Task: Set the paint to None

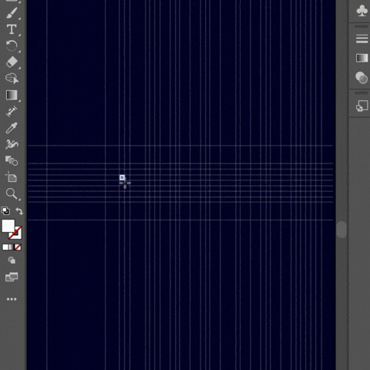Action: pos(18,247)
